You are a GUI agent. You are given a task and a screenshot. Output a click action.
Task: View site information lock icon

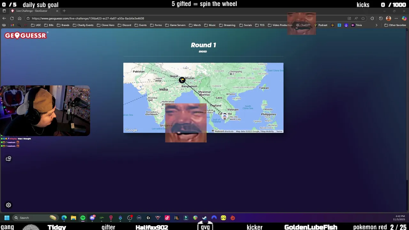28,19
